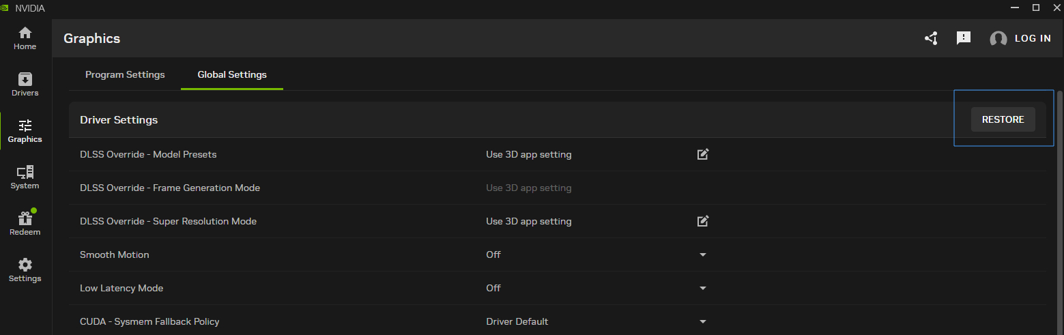The height and width of the screenshot is (335, 1064).
Task: Click the vertical scrollbar on right
Action: tap(1059, 212)
